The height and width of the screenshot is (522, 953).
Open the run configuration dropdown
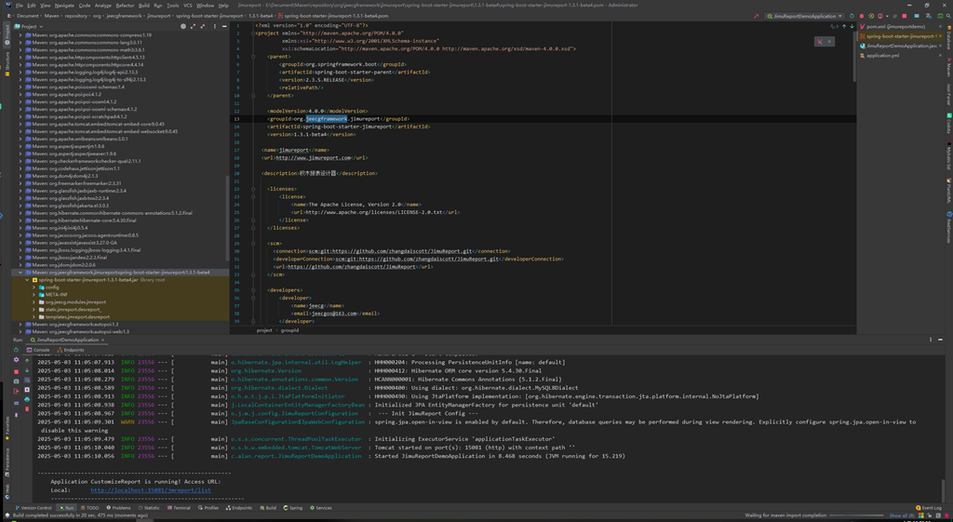tap(805, 16)
